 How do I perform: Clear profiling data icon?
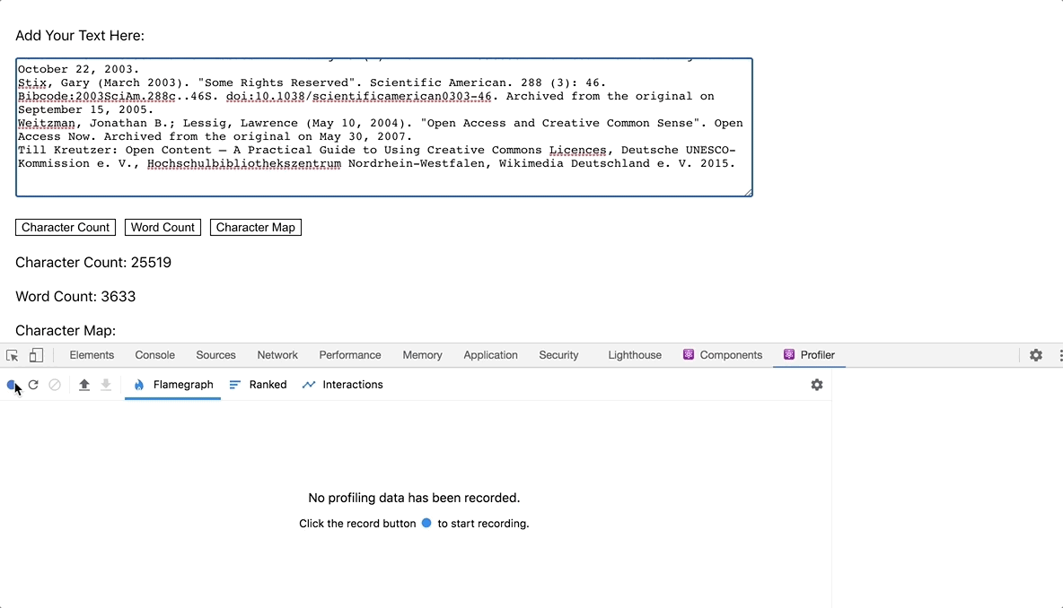point(55,385)
